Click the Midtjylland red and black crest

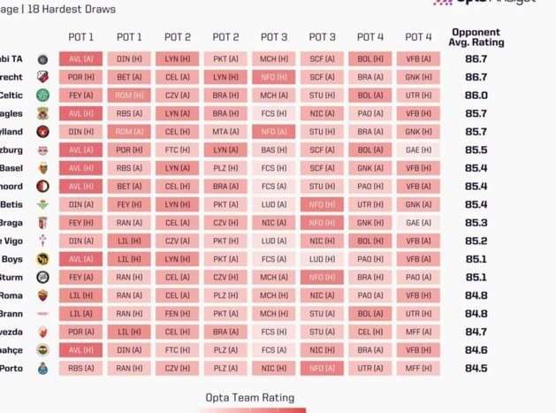[x=43, y=132]
